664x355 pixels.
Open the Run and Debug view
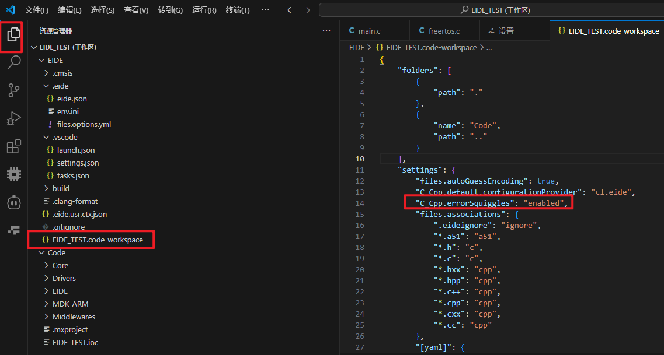click(13, 118)
